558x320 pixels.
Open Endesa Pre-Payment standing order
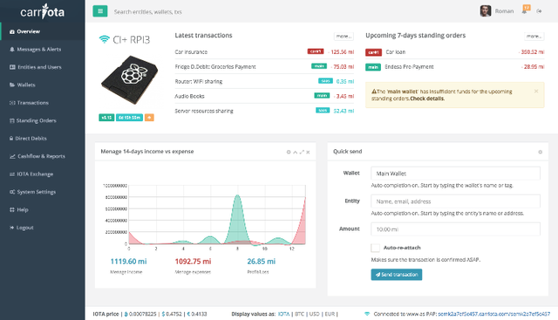(x=455, y=66)
